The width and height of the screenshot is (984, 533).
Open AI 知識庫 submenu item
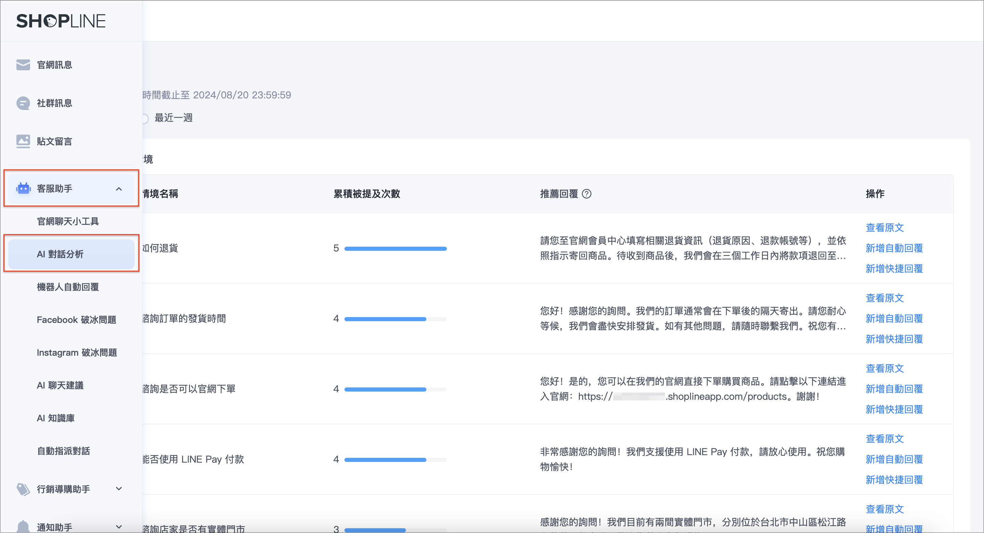coord(56,419)
